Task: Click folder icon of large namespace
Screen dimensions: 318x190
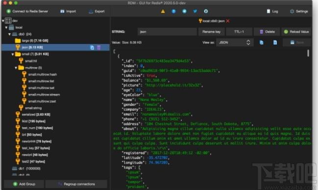Action: point(18,41)
